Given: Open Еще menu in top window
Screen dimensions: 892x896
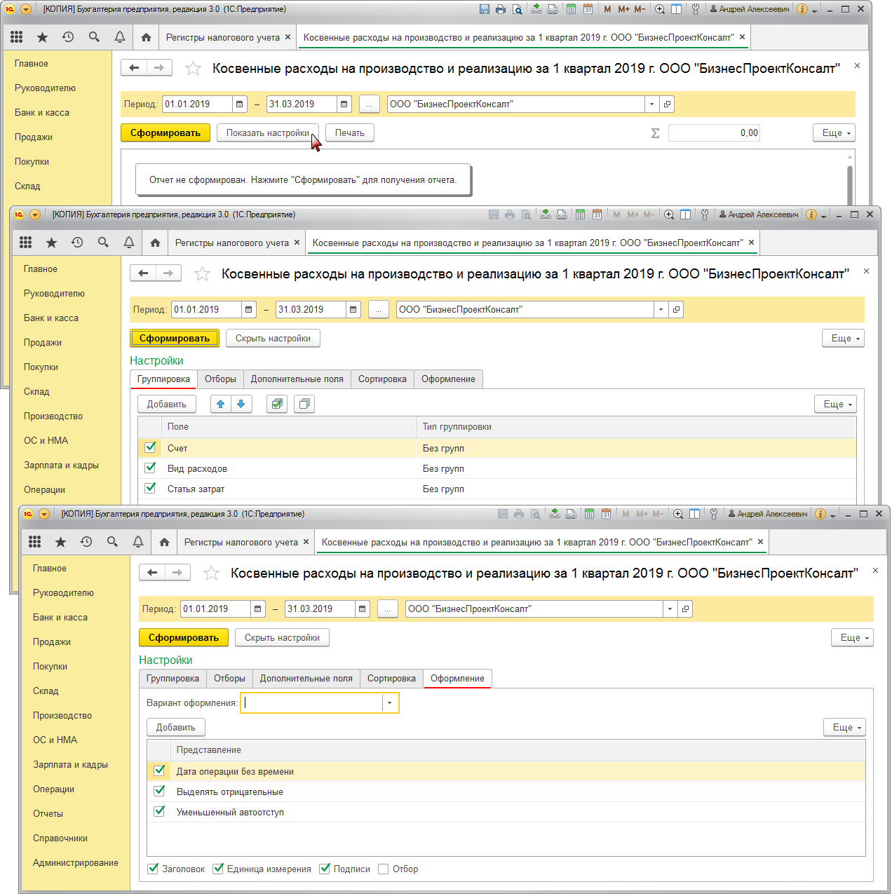Looking at the screenshot, I should [834, 133].
